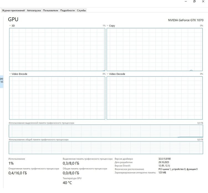Click the driver date 29.10.2025
The image size is (208, 193).
tap(164, 162)
